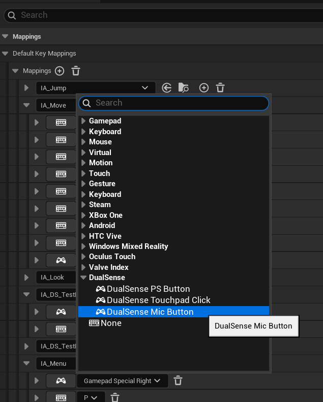Collapse the IA_Menu mapping row
323x402 pixels.
point(26,363)
